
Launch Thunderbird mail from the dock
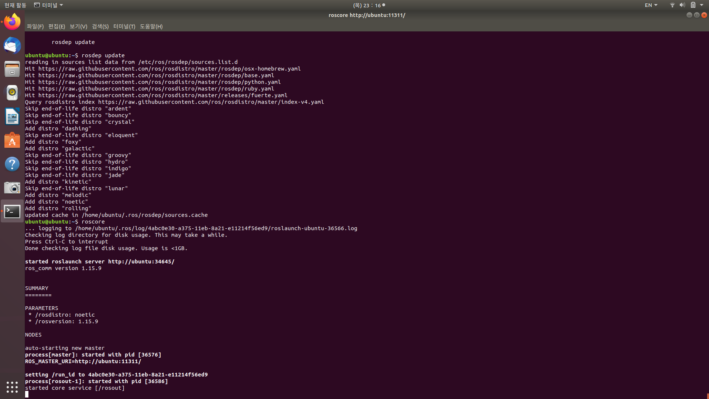pos(12,45)
